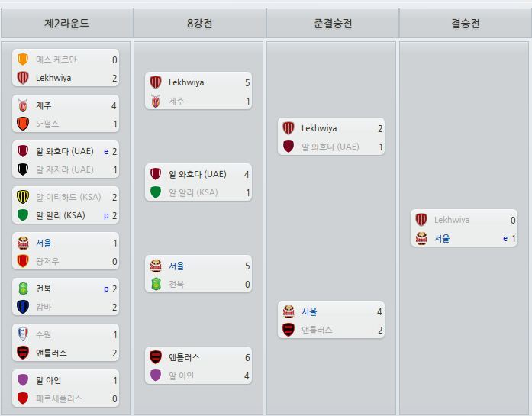Click 알 와흐다 (UAE) name in 준결승전
The image size is (532, 416).
330,147
